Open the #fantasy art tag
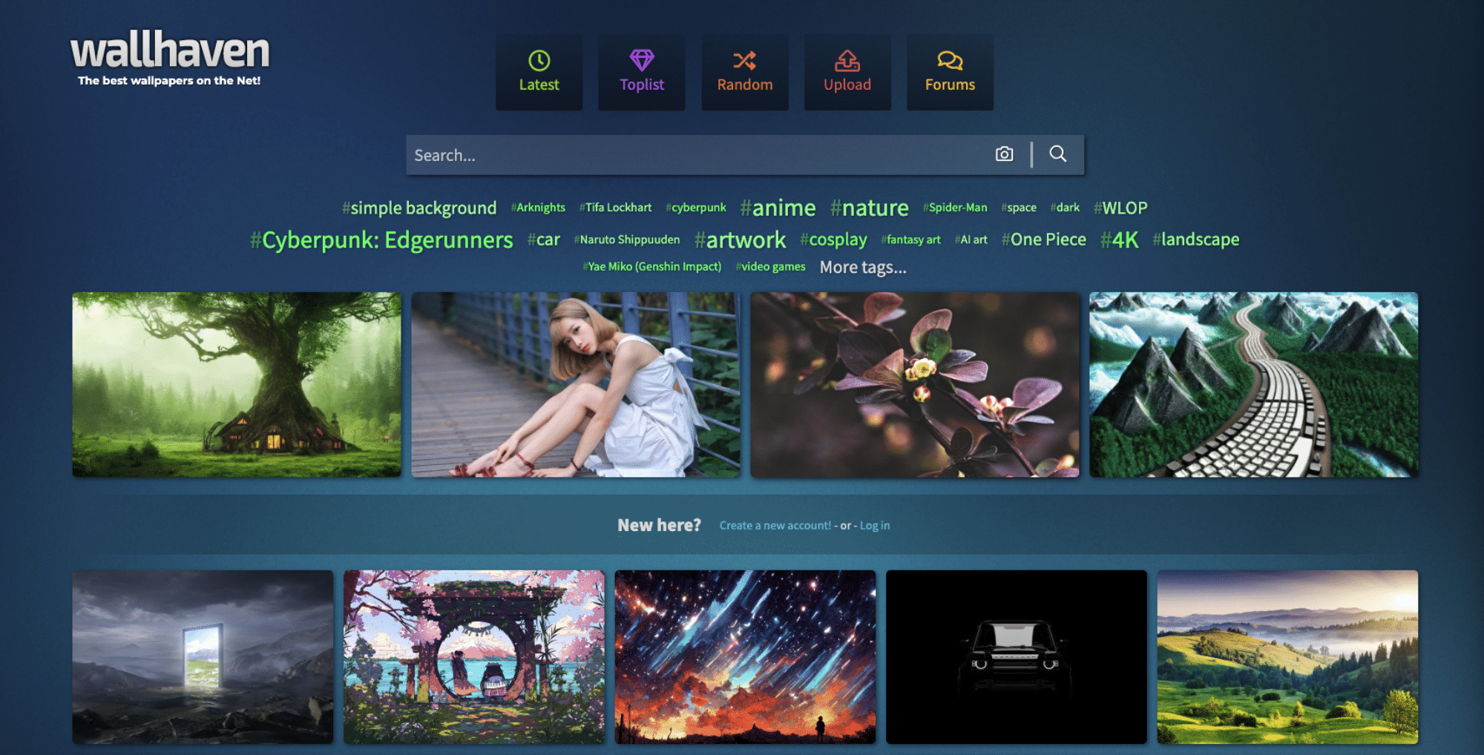Screen dimensions: 1484x755 click(910, 240)
